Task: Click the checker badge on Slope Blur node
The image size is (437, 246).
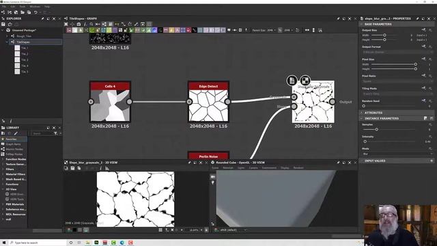Action: [305, 81]
